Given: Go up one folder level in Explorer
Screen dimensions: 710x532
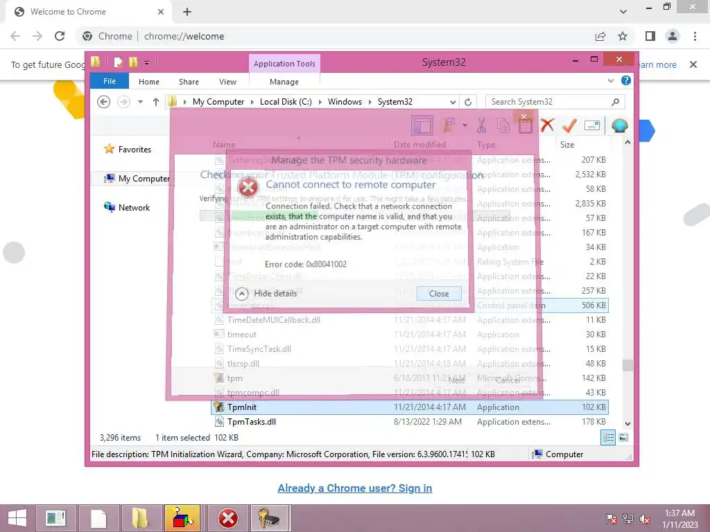Looking at the screenshot, I should (x=156, y=102).
